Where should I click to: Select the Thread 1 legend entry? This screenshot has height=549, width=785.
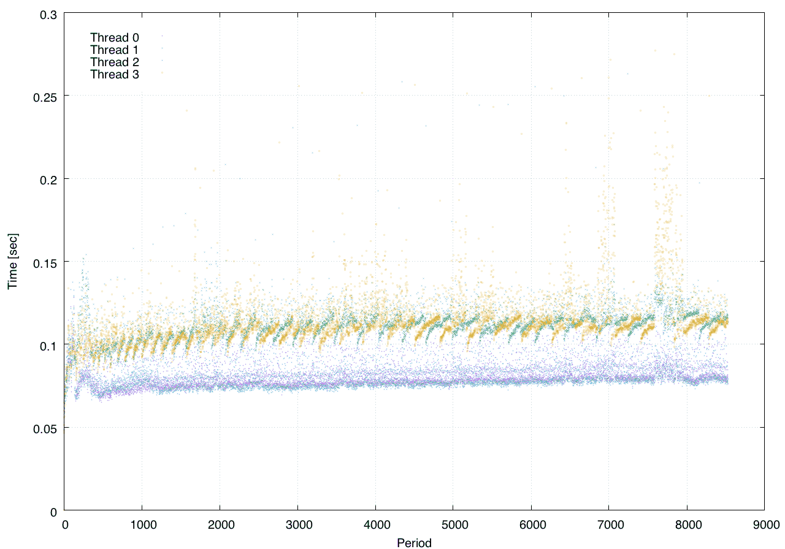point(114,50)
